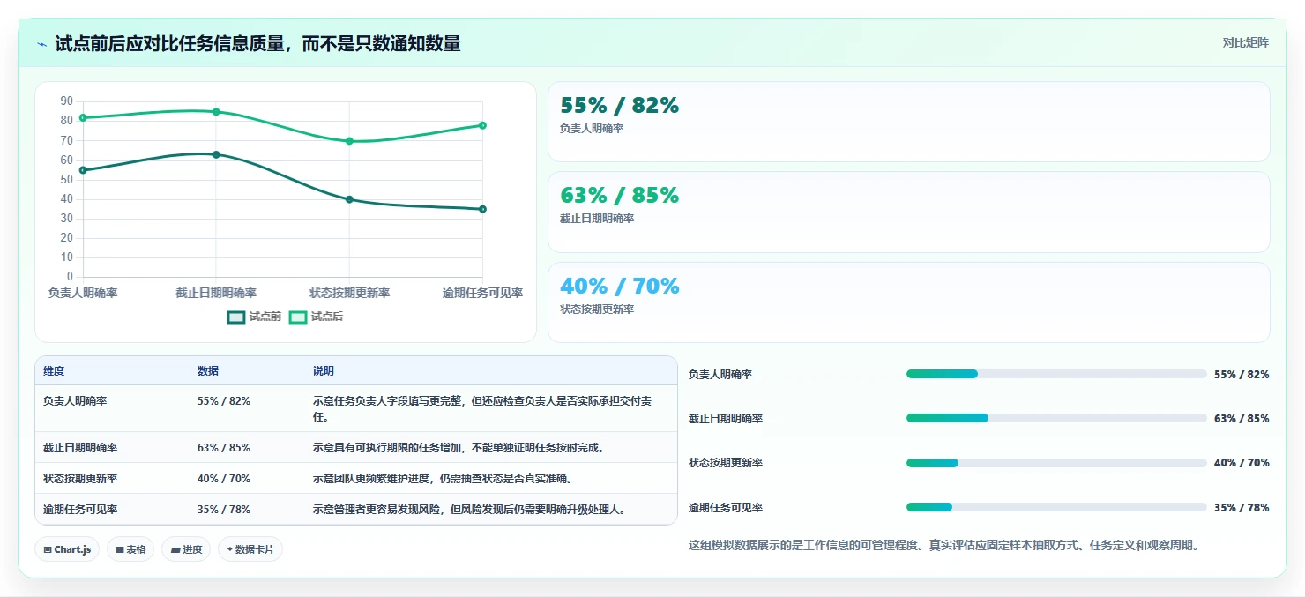Click the footnote beginning 这组模拟数据展示
The height and width of the screenshot is (597, 1305).
coord(944,545)
